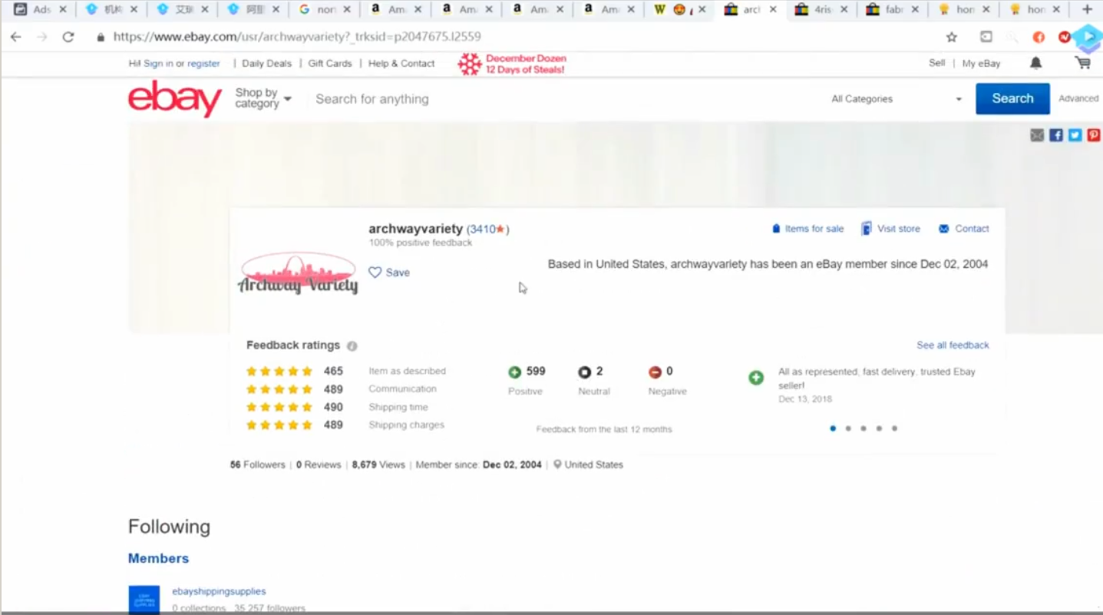Click Items for sale link
Screen dimensions: 1103x615
(807, 229)
